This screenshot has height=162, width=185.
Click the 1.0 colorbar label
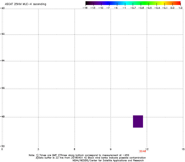point(180,8)
